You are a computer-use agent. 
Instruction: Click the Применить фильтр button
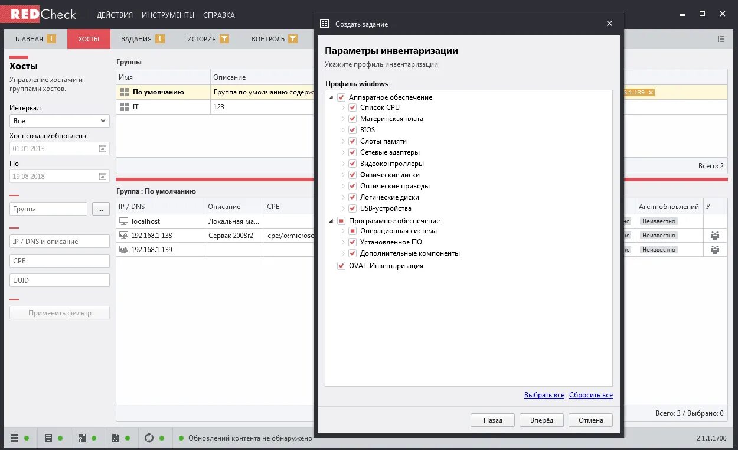[60, 313]
